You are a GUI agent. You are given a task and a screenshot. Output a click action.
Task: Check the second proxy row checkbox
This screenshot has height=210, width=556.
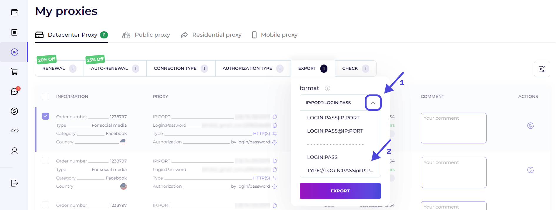pos(46,160)
